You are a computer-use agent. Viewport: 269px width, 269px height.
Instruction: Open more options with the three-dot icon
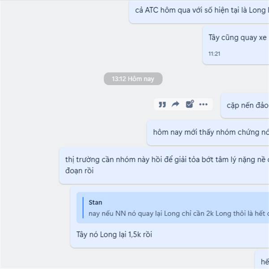click(203, 104)
